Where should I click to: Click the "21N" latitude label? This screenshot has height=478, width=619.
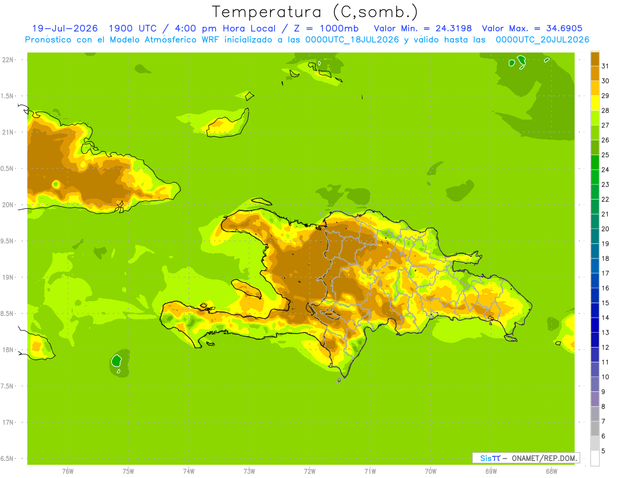pyautogui.click(x=8, y=133)
